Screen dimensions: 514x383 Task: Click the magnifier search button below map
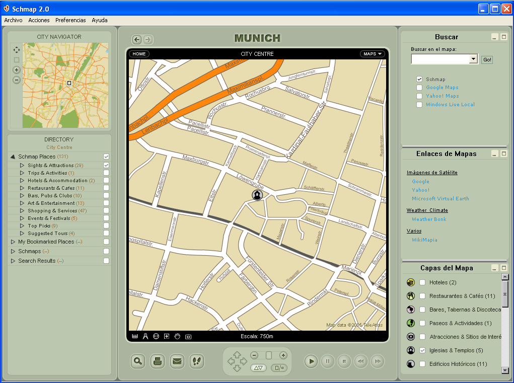coord(138,361)
